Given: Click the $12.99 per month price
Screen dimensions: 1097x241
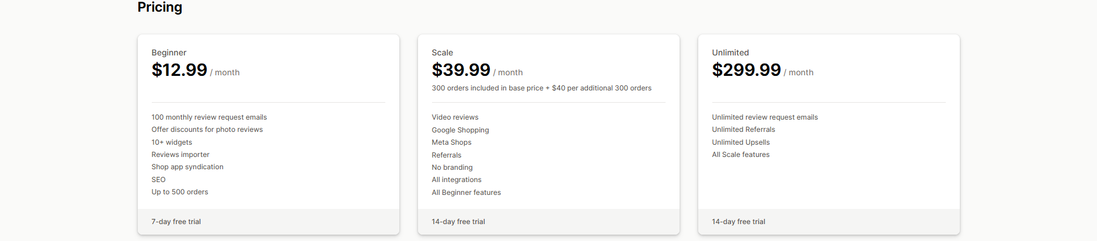Looking at the screenshot, I should click(x=179, y=70).
